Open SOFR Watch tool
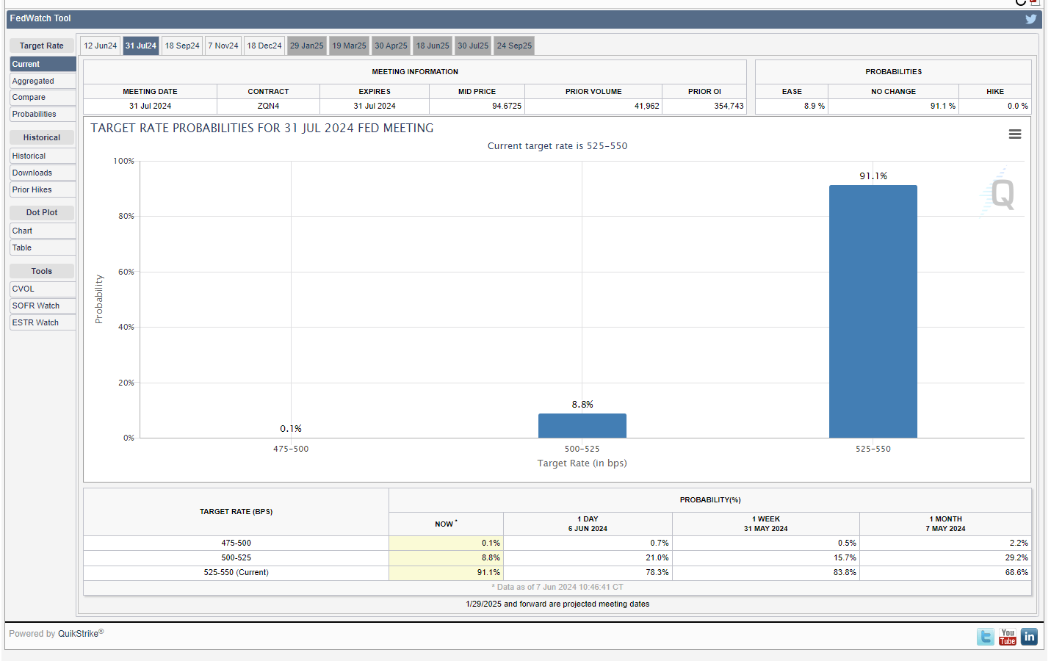The height and width of the screenshot is (661, 1051). click(x=42, y=306)
